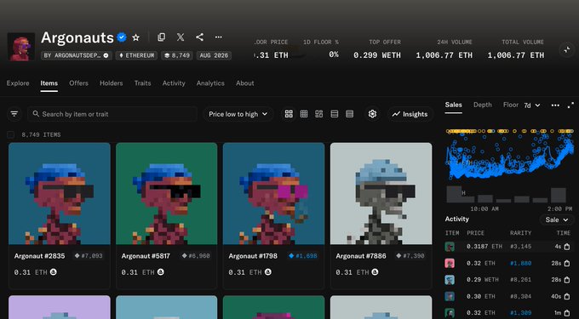Viewport: 579px width, 319px height.
Task: Click the #1,880 rarity in activity list
Action: pos(520,264)
